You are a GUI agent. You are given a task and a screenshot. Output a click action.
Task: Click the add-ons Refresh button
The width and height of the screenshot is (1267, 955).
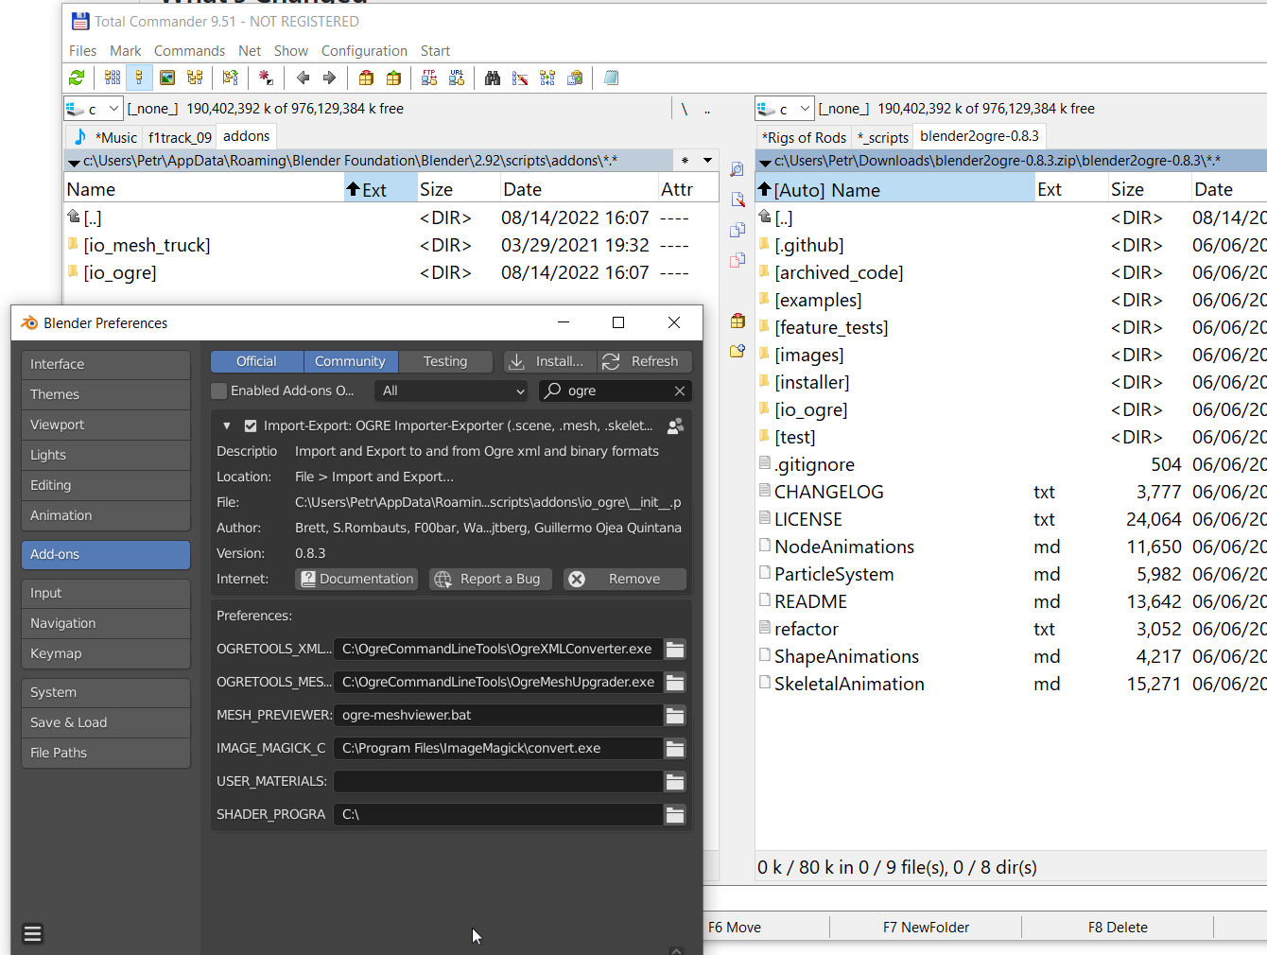pyautogui.click(x=645, y=361)
